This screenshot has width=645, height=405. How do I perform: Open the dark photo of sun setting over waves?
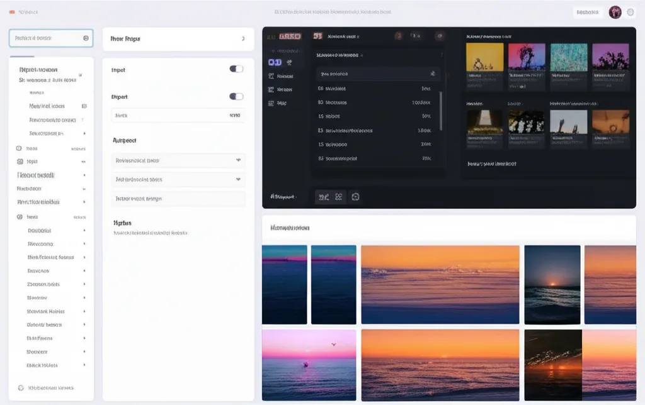552,285
